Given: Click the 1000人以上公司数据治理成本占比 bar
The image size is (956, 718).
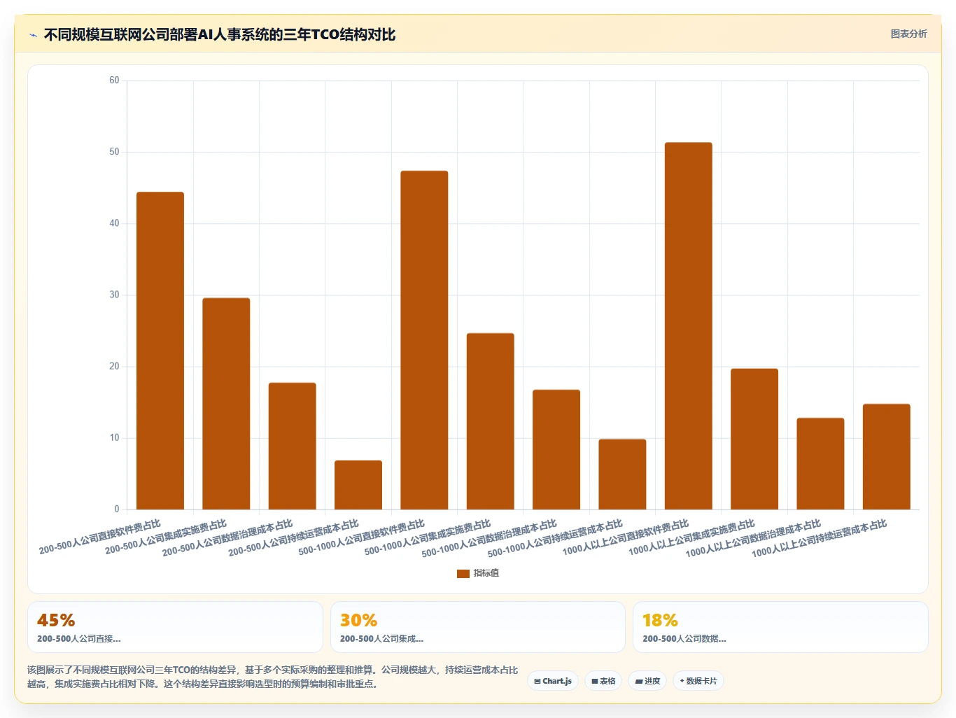Looking at the screenshot, I should (x=820, y=463).
